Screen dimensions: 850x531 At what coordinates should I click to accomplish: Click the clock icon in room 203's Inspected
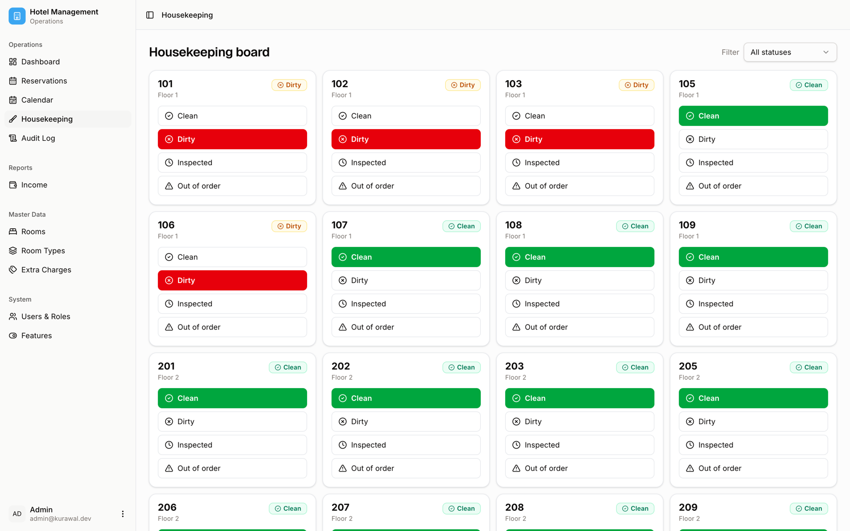[x=516, y=445]
